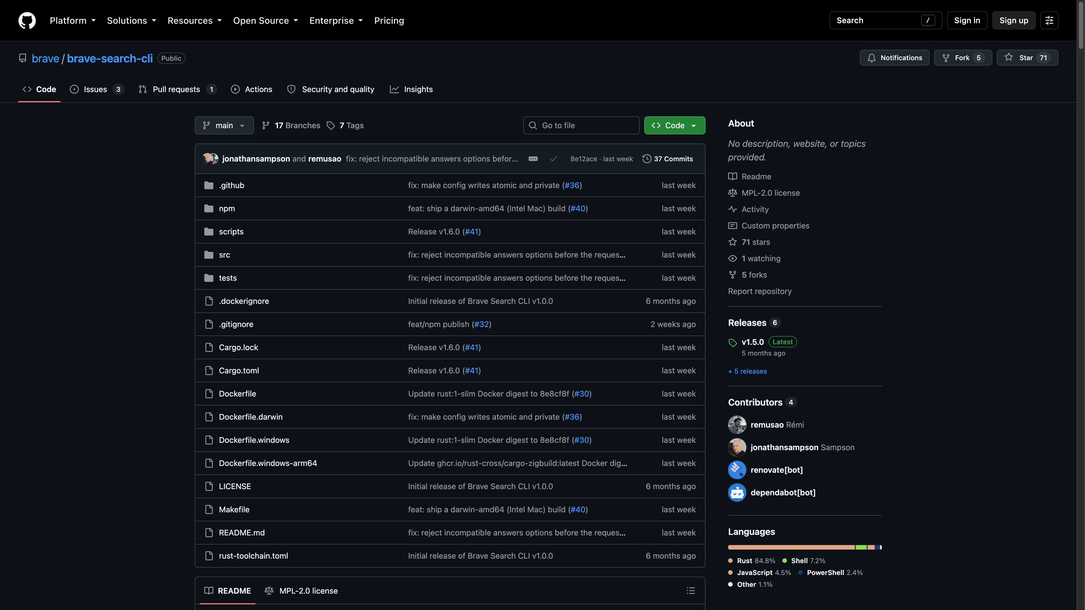Click the Notifications bell button
The width and height of the screenshot is (1085, 610).
tap(894, 58)
